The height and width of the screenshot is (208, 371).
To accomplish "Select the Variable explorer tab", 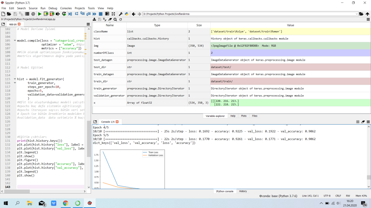I will pyautogui.click(x=215, y=116).
